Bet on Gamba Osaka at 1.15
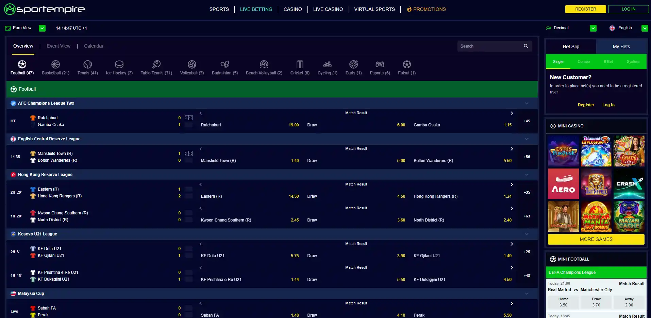The height and width of the screenshot is (318, 651). coord(463,125)
